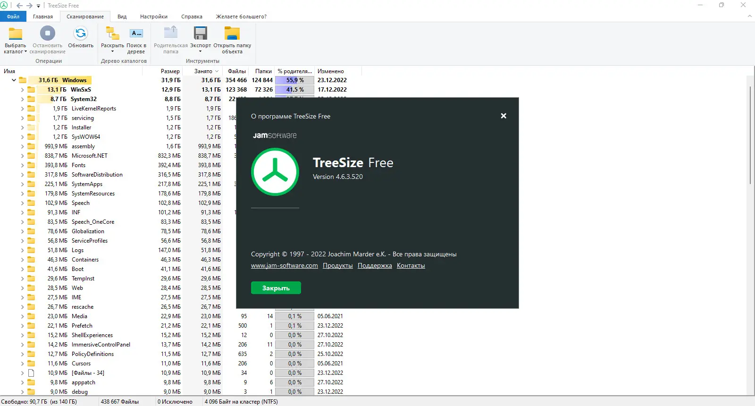Open the Продукты link
The height and width of the screenshot is (406, 755).
pyautogui.click(x=338, y=266)
